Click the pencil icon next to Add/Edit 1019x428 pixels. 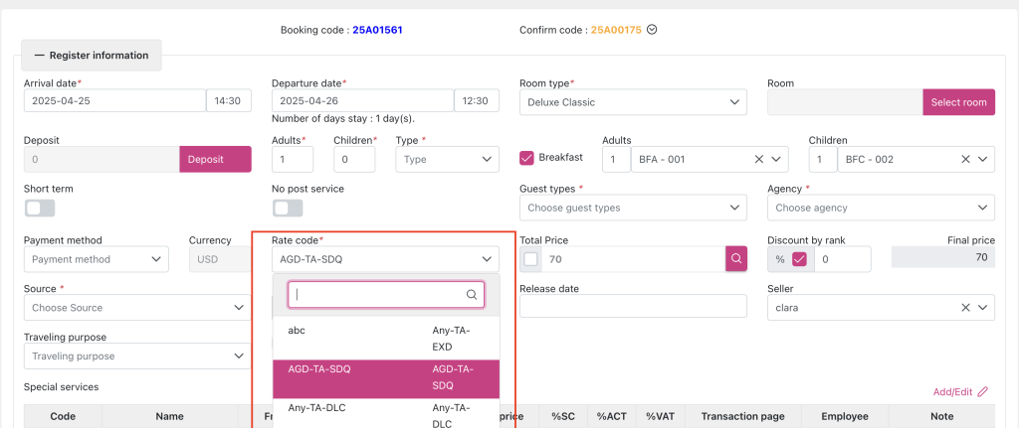coord(983,392)
